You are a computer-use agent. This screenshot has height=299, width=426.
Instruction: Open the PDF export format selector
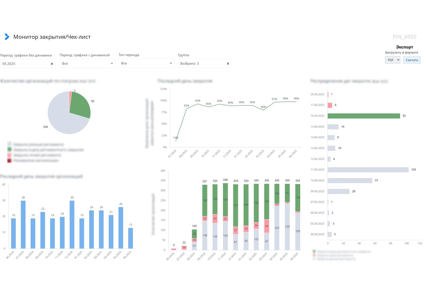tap(393, 60)
